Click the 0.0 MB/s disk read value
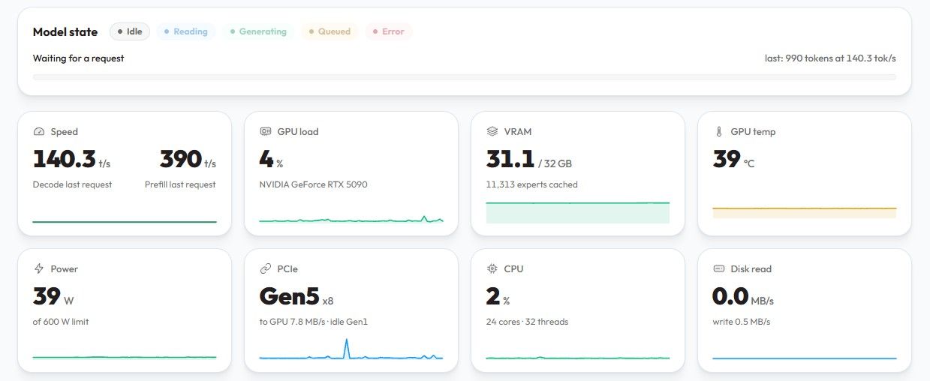 point(743,297)
